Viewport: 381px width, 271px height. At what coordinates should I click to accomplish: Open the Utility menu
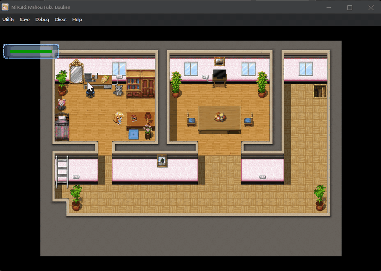[8, 20]
